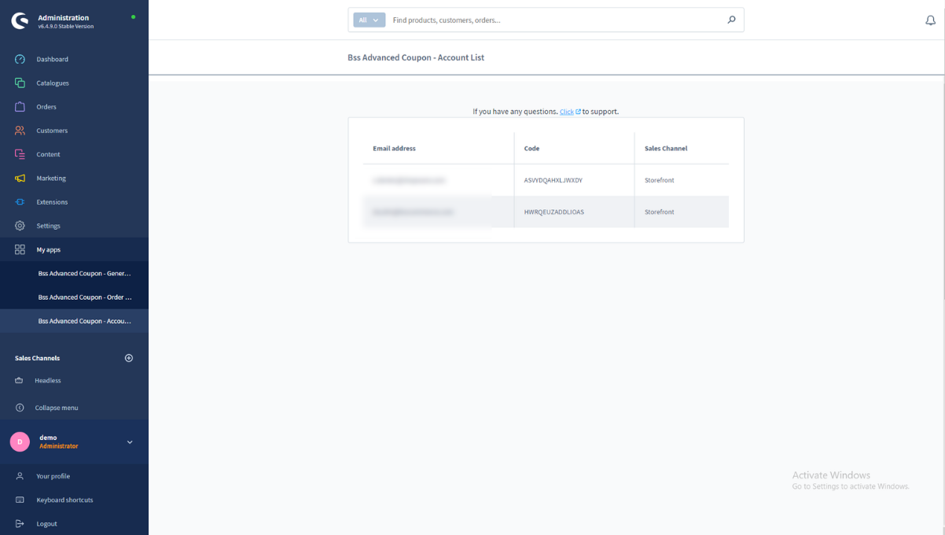This screenshot has height=535, width=945.
Task: Click the Extensions plug icon
Action: (x=20, y=202)
